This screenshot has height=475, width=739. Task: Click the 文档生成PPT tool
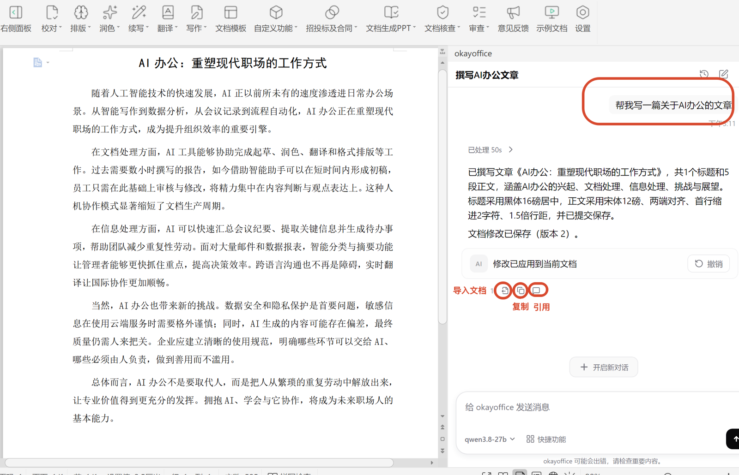pos(391,19)
